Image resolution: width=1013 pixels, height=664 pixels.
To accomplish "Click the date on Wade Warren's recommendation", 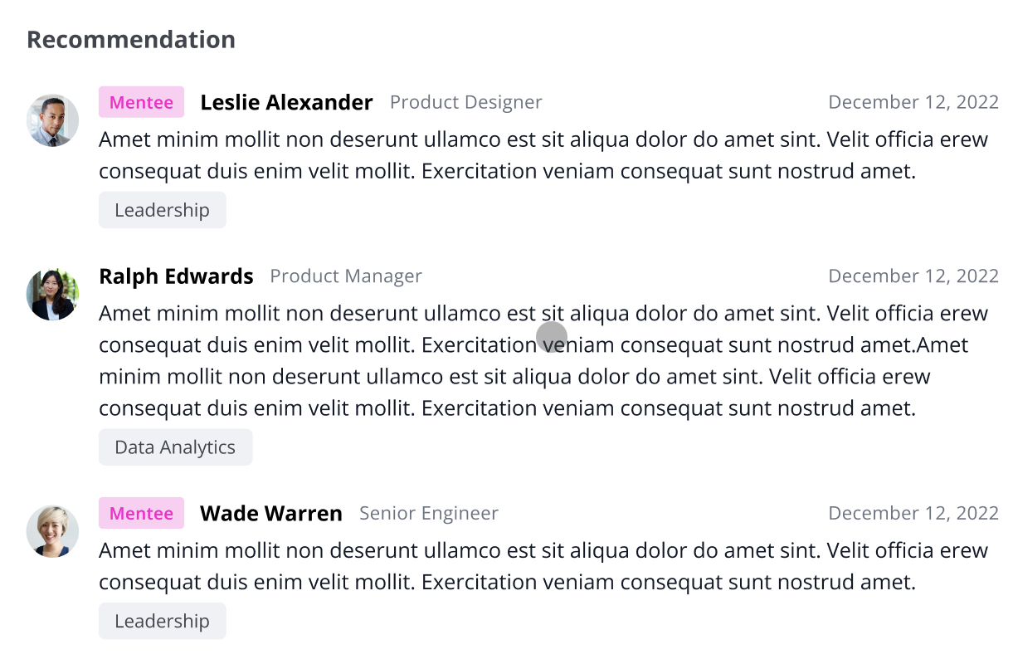I will click(x=913, y=513).
